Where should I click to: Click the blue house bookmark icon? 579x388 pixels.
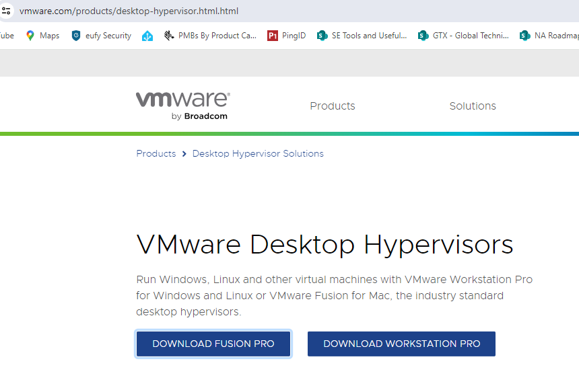147,36
